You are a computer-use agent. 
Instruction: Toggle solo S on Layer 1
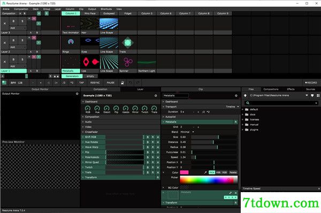(22, 59)
